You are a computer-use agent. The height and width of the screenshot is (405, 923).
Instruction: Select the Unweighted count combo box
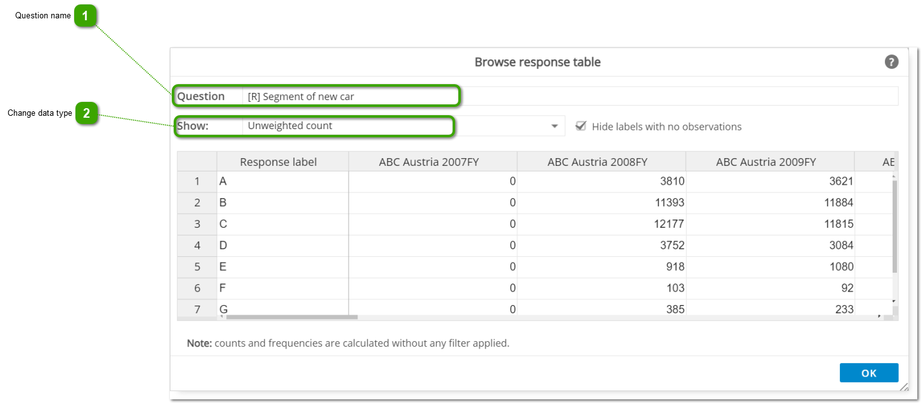pyautogui.click(x=347, y=126)
